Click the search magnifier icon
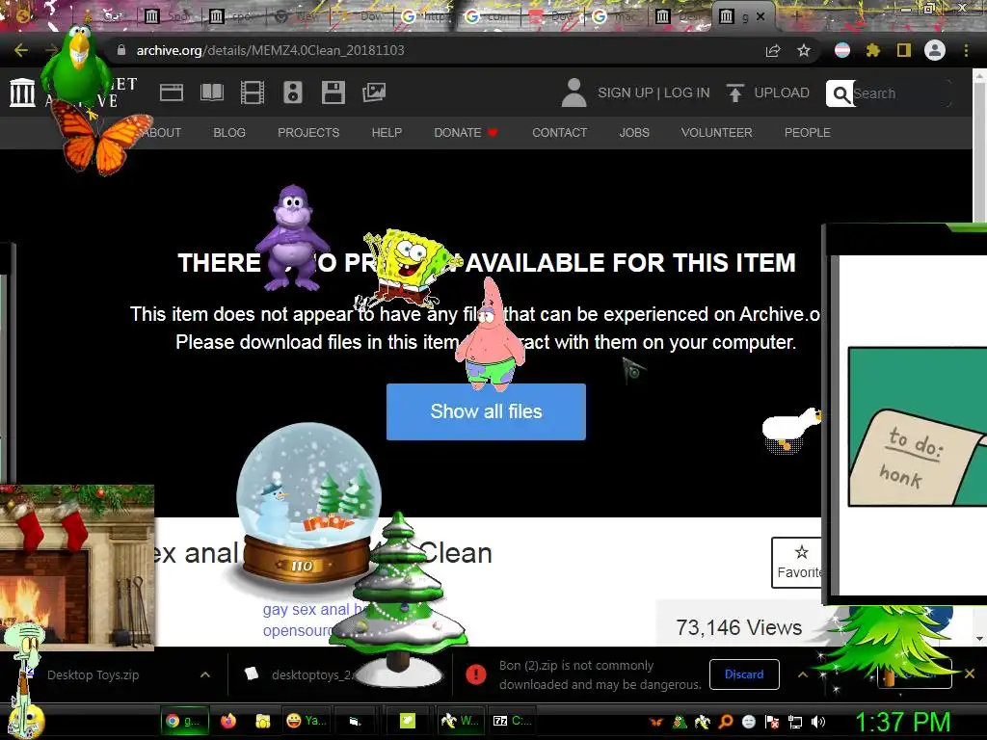This screenshot has height=740, width=987. pyautogui.click(x=840, y=93)
